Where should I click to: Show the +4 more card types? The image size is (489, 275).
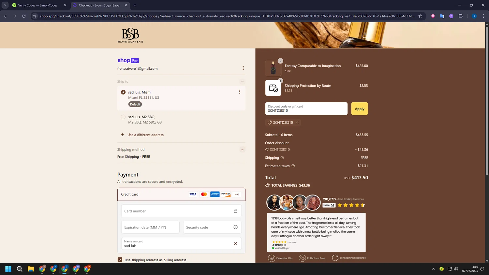coord(237,194)
